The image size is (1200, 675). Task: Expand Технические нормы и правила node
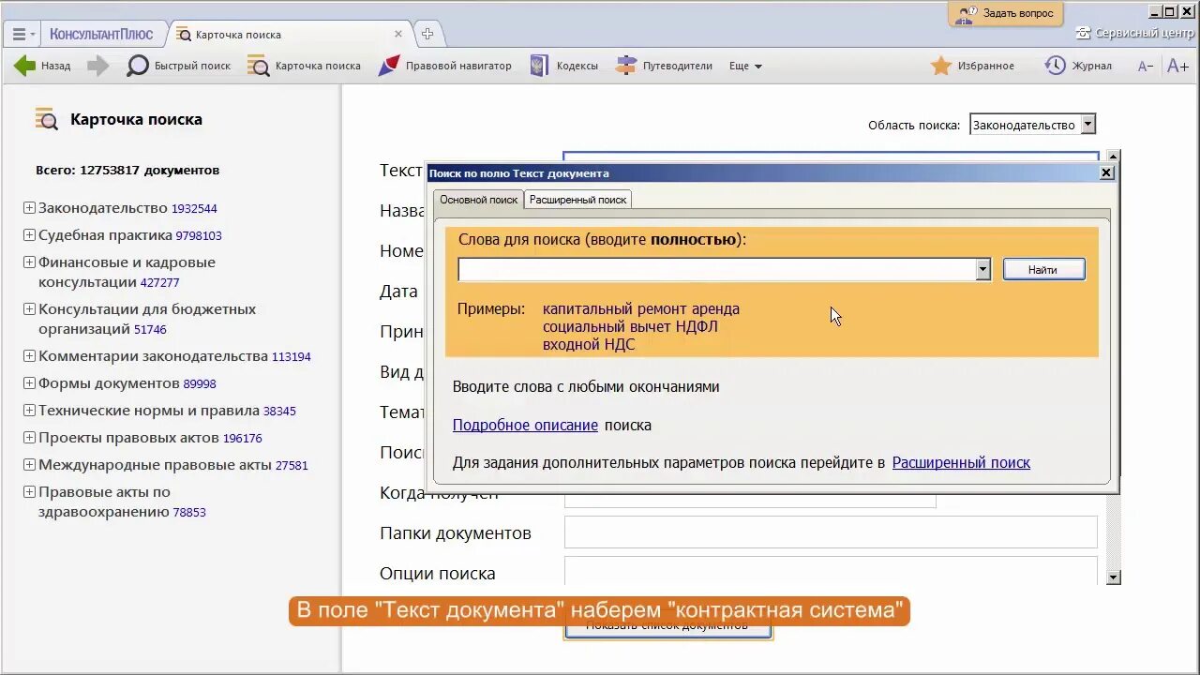tap(29, 411)
